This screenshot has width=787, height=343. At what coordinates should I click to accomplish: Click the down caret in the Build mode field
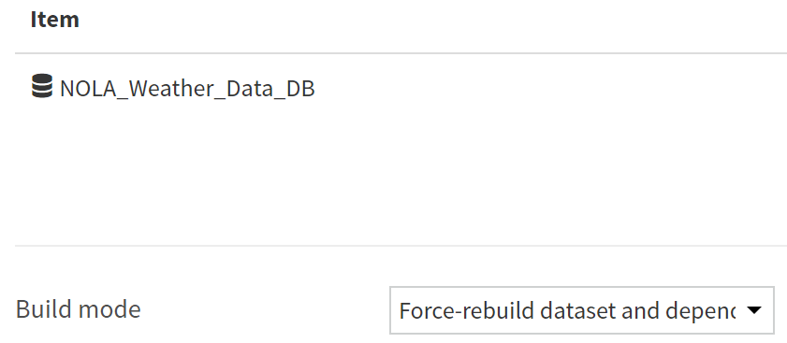[x=754, y=310]
